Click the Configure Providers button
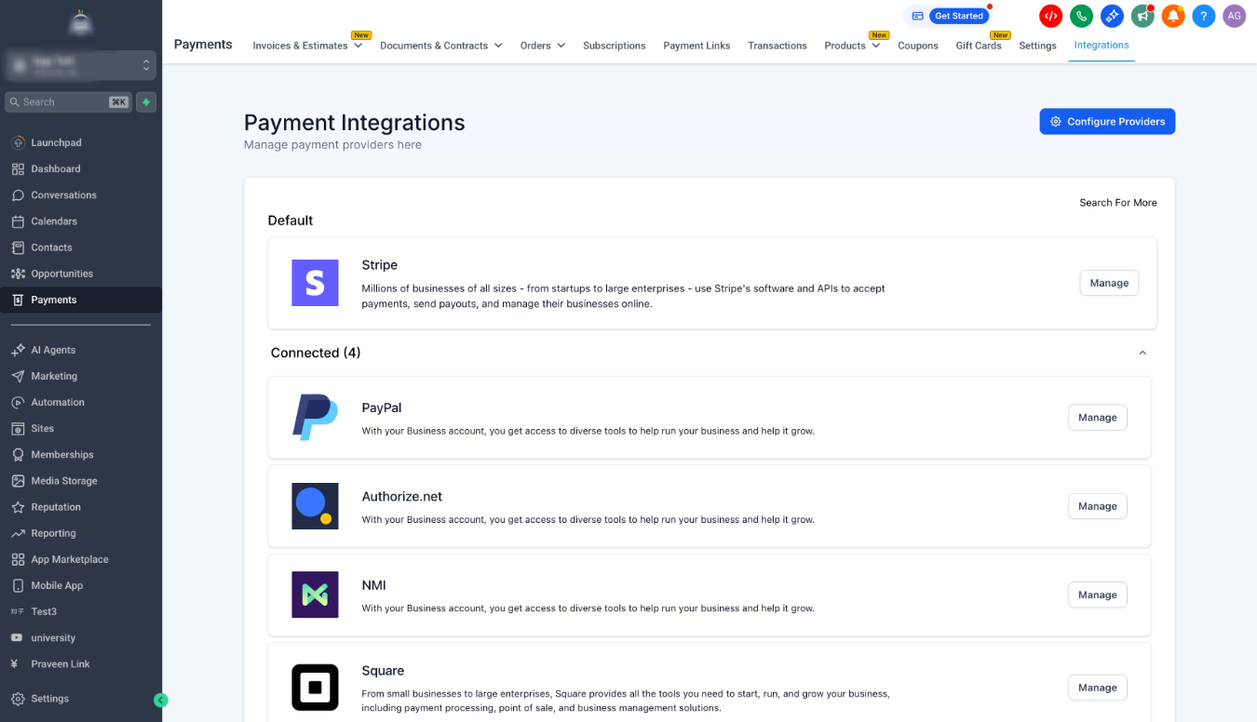This screenshot has height=722, width=1257. [1107, 122]
